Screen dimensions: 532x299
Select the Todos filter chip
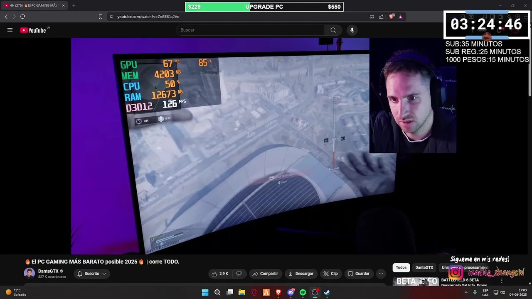(x=401, y=267)
